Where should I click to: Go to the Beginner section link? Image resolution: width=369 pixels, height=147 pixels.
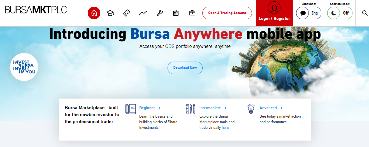click(150, 108)
